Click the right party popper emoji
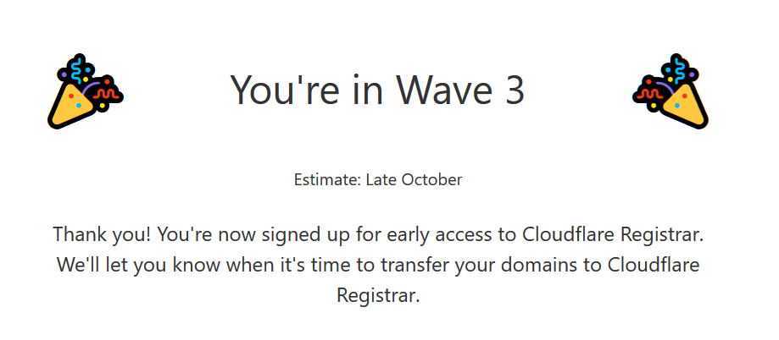The height and width of the screenshot is (340, 779). coord(670,91)
